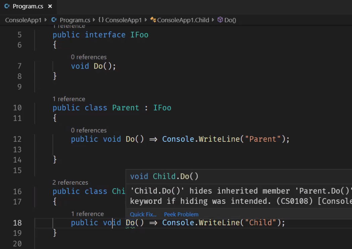Close the Program.cs editor tab
Screen dimensions: 352x249
coord(50,6)
